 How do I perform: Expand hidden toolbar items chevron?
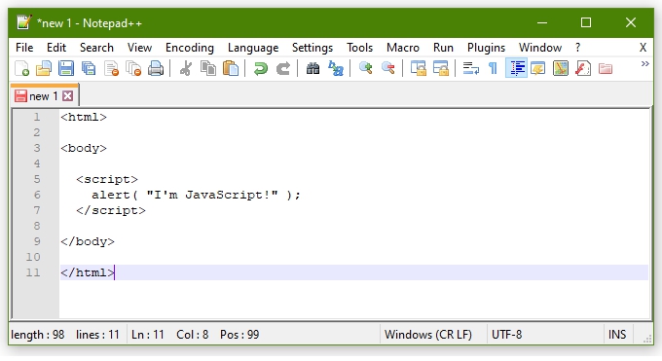644,64
